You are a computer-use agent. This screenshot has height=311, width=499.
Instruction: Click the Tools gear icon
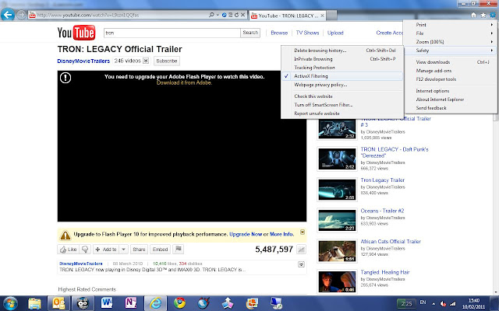click(x=493, y=15)
